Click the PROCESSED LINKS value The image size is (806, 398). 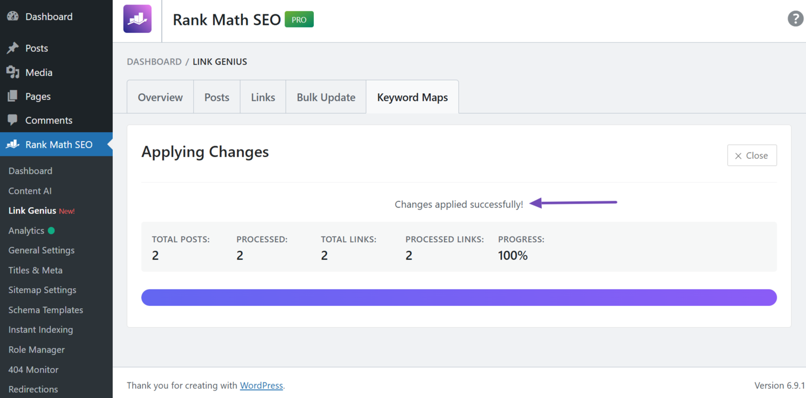point(409,255)
